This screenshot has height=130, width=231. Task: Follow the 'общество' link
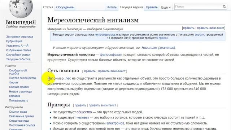pos(84,112)
